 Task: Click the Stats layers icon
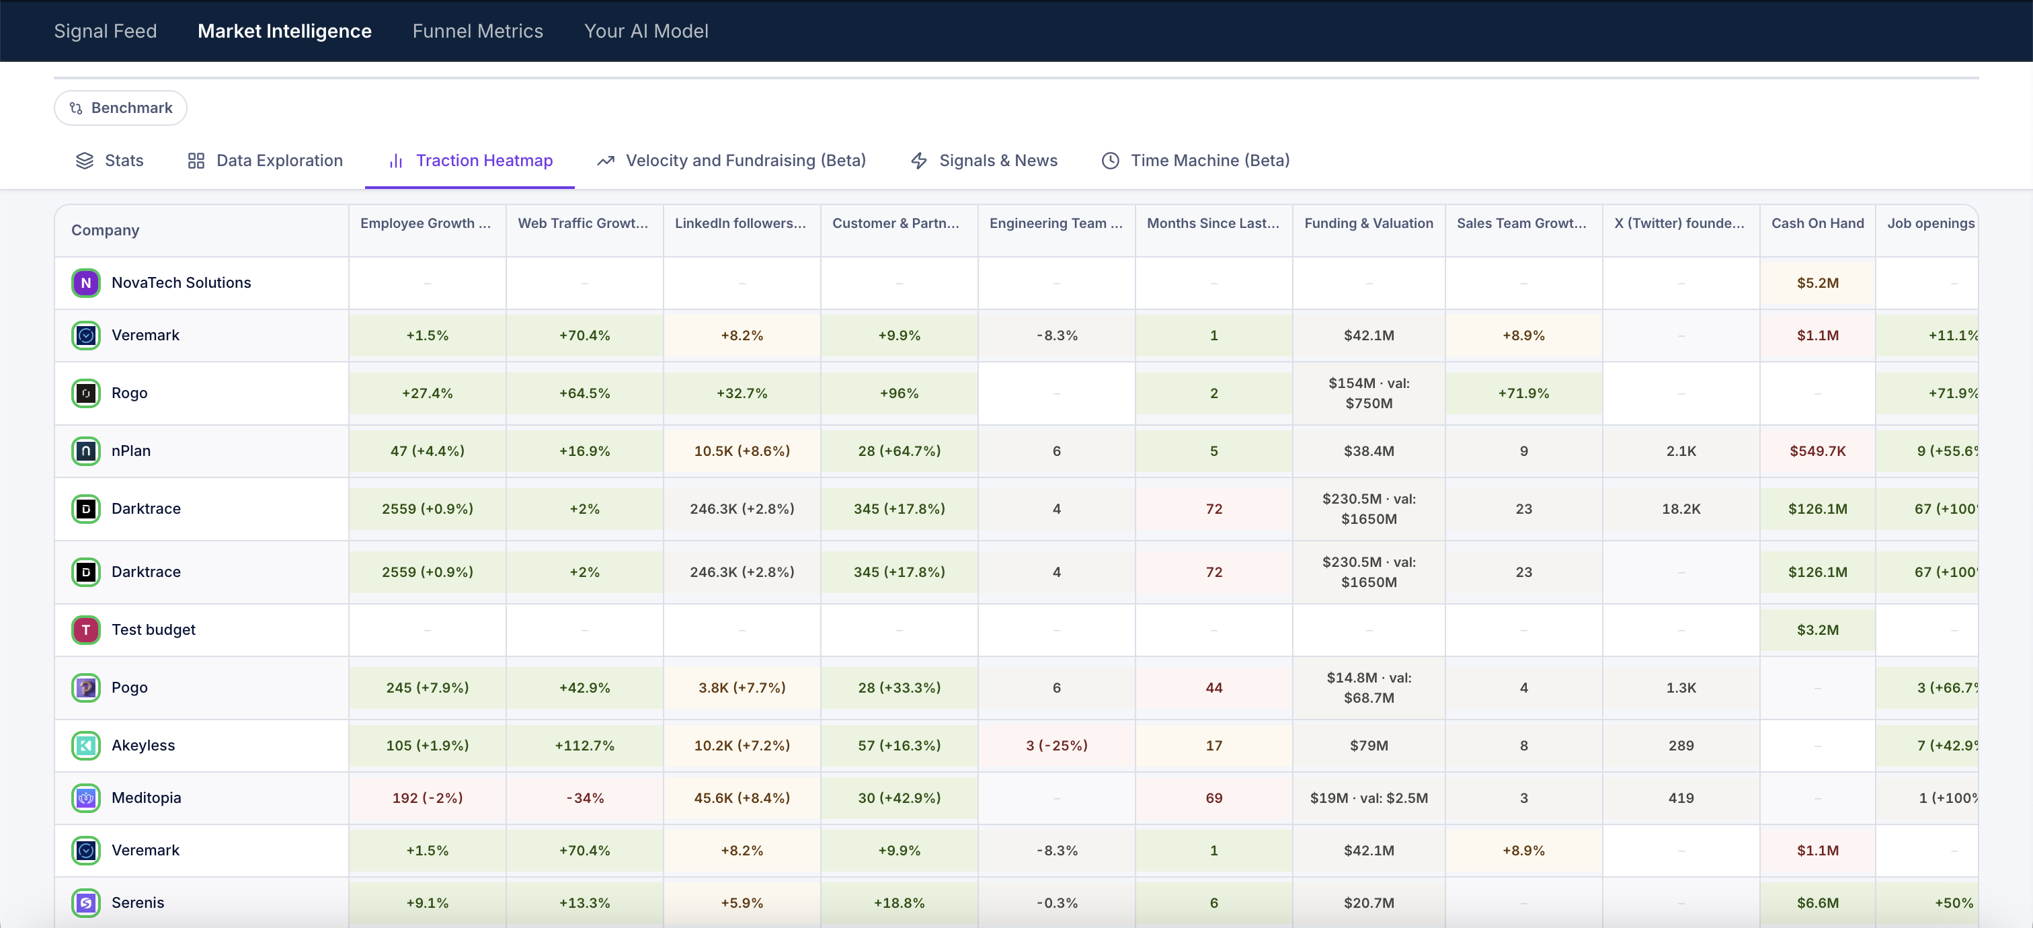85,160
